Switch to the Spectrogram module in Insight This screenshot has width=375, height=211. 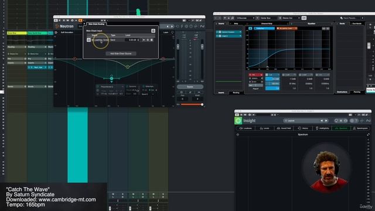coord(360,128)
